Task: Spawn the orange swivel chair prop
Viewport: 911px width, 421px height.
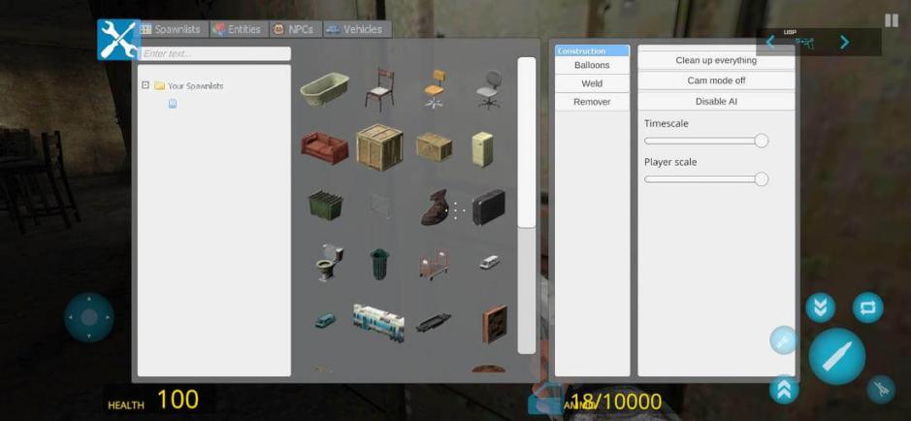Action: click(x=434, y=89)
